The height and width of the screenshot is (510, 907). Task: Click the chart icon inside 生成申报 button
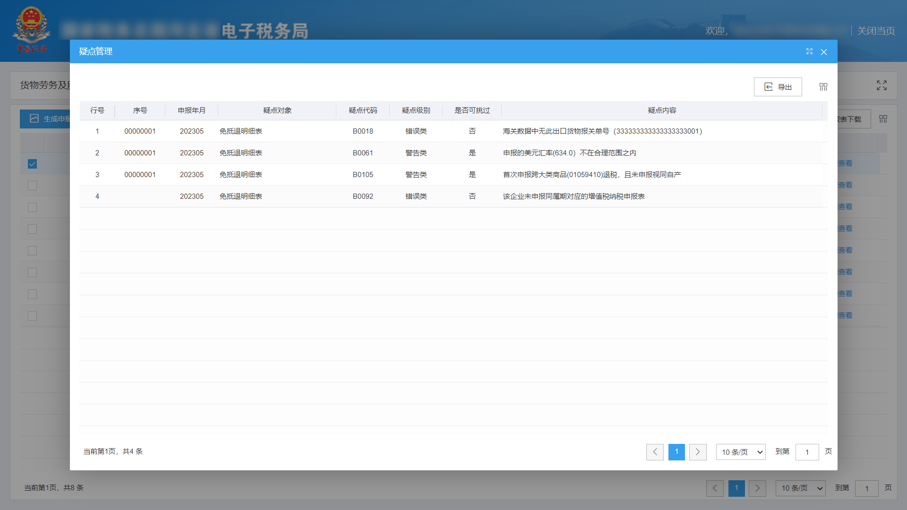pyautogui.click(x=34, y=119)
